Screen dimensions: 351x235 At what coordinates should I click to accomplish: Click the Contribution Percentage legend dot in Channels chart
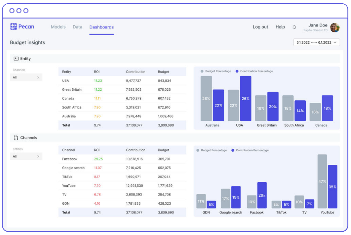click(233, 150)
